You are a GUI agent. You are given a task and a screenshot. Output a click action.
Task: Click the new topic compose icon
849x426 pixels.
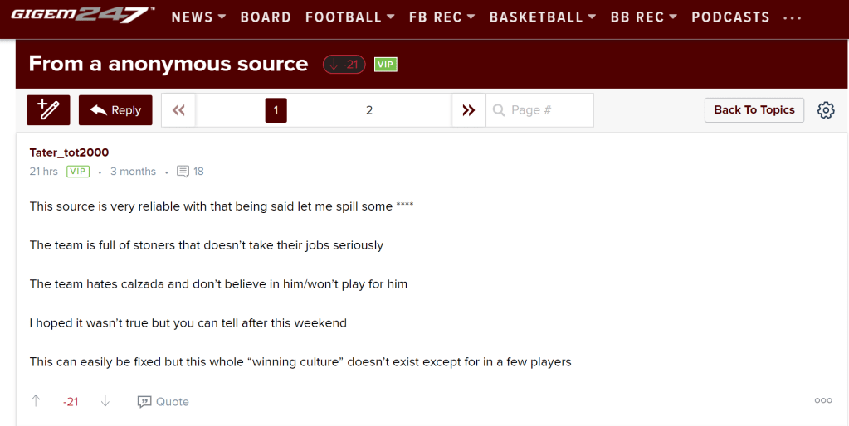coord(48,110)
